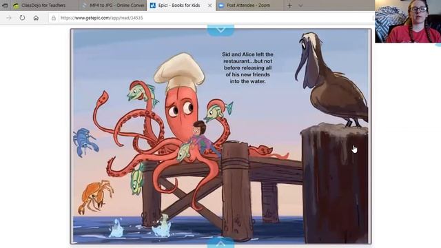This screenshot has width=441, height=248.
Task: Go to the browser home page
Action: (36, 18)
